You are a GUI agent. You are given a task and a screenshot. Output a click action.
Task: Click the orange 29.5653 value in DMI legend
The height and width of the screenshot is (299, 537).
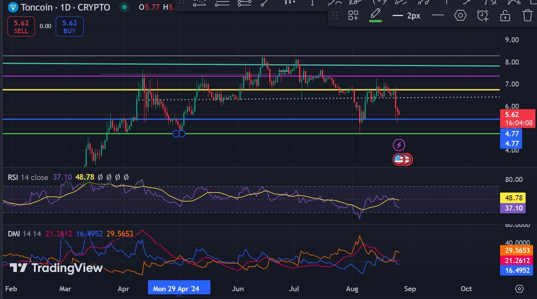pos(120,234)
